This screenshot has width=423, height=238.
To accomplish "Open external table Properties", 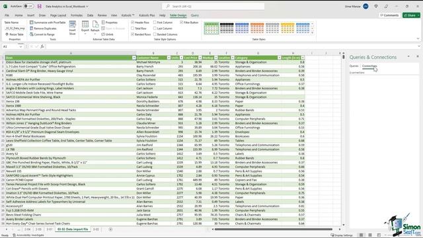I will tap(110, 22).
